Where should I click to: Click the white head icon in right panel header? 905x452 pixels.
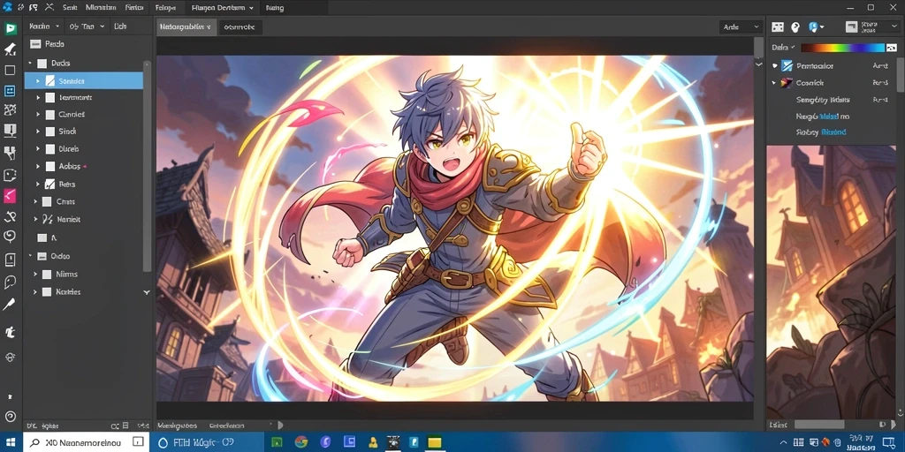coord(795,27)
